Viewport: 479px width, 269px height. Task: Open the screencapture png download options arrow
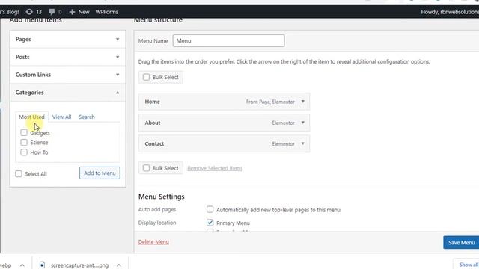(119, 265)
